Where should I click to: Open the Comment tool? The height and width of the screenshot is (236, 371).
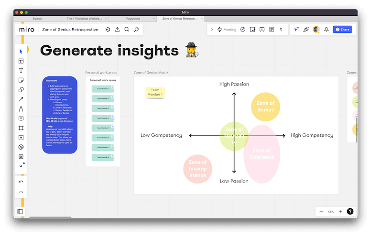21,118
